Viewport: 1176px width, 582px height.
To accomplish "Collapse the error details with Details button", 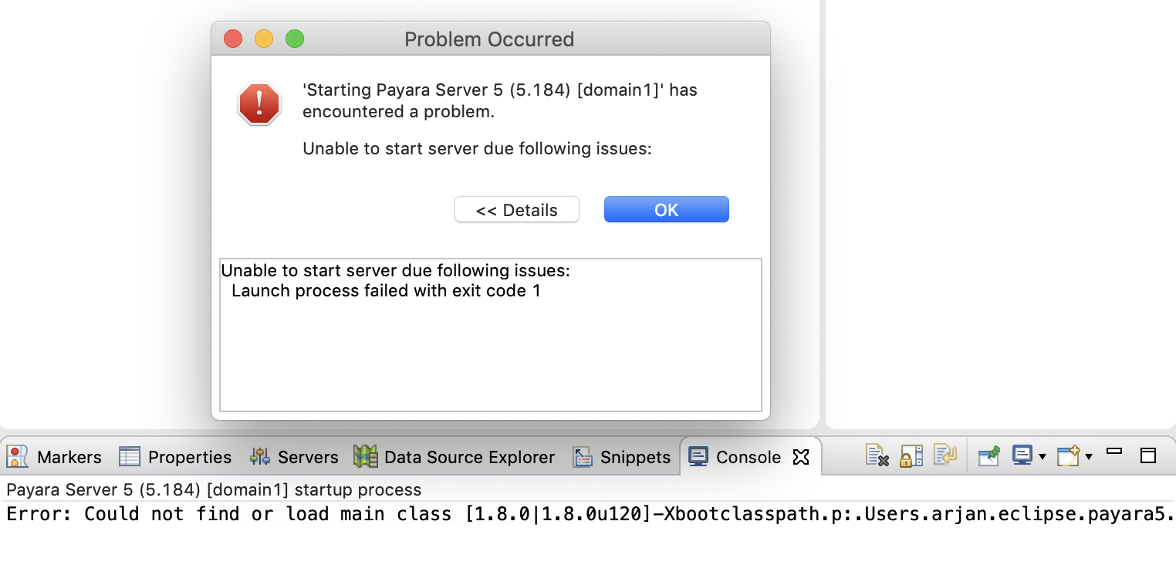I will click(516, 210).
